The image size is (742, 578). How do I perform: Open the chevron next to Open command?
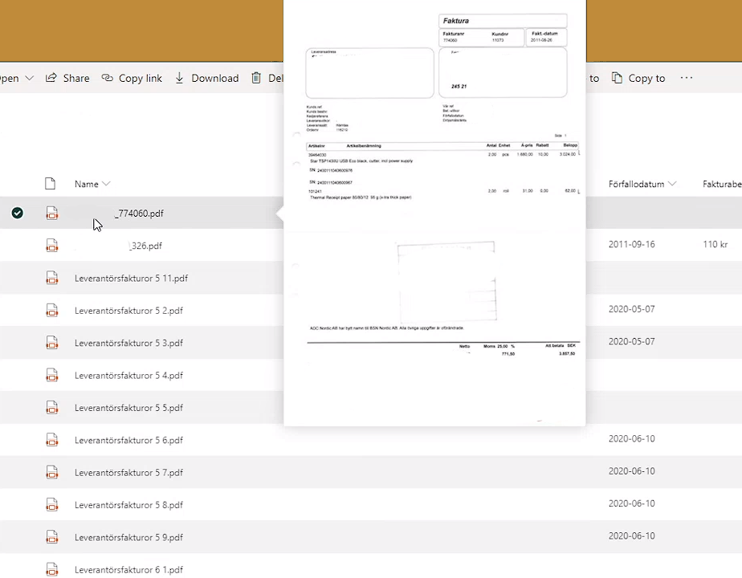pos(30,78)
